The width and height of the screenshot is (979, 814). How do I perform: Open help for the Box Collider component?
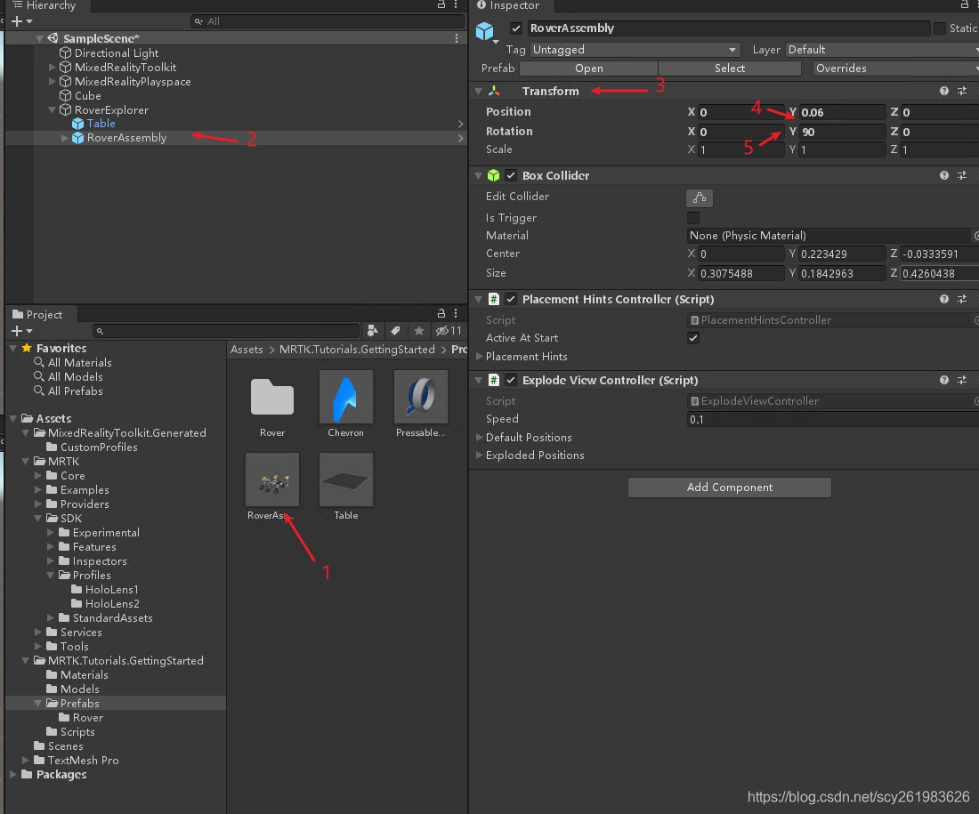pos(943,175)
